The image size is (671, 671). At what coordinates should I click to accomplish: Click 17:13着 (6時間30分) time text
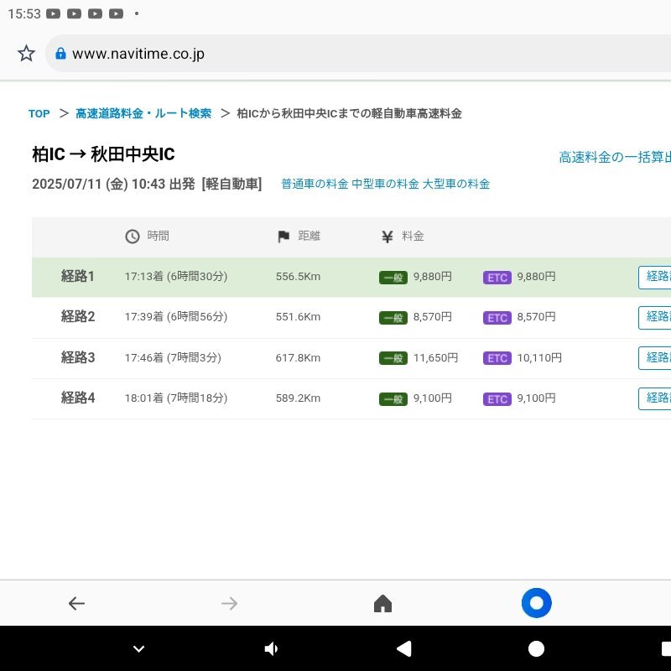click(x=176, y=277)
